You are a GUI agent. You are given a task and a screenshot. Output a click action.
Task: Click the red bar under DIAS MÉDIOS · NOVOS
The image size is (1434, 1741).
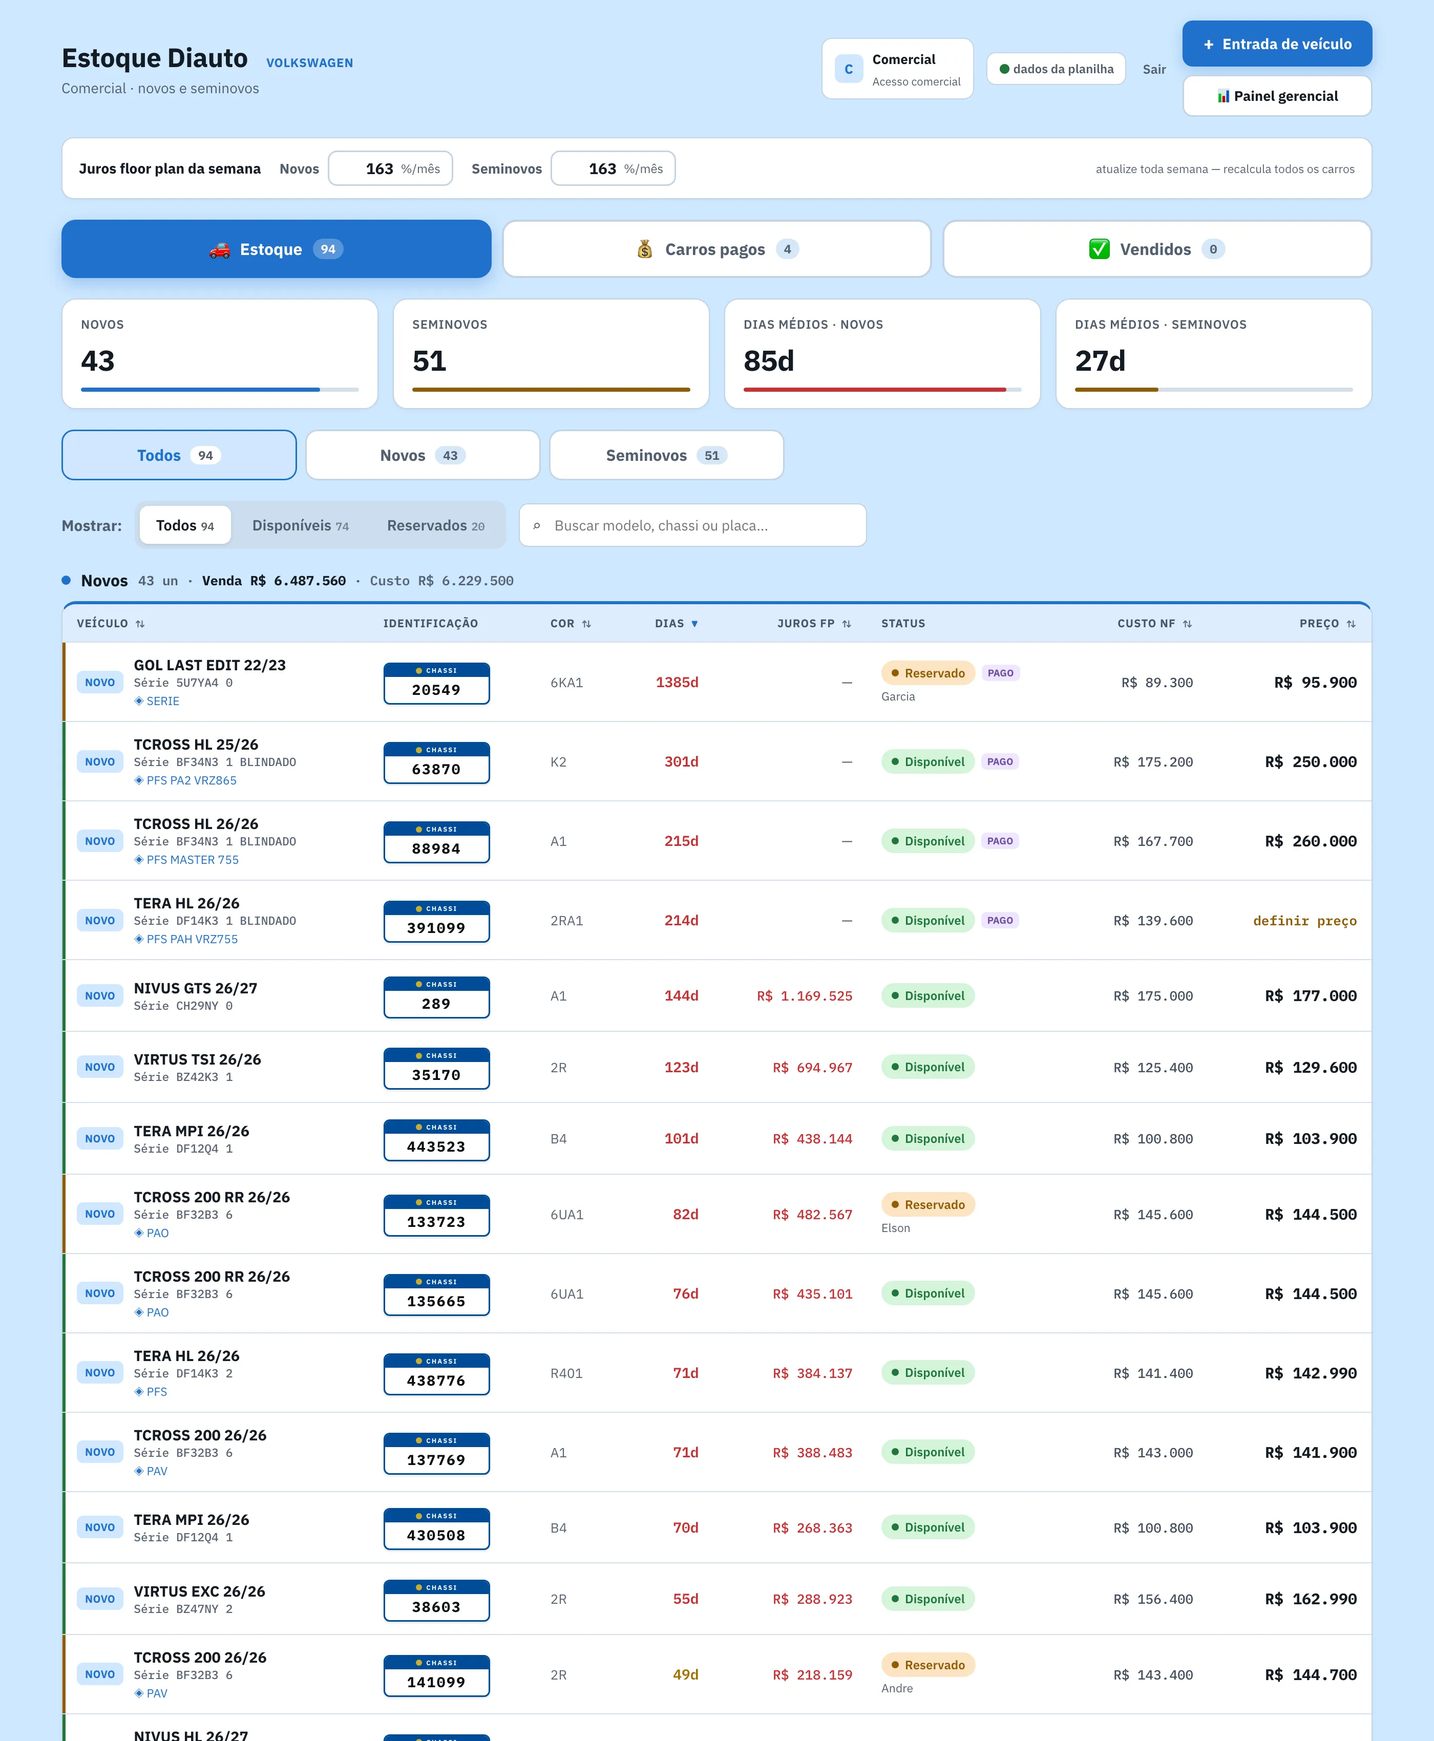[x=875, y=390]
